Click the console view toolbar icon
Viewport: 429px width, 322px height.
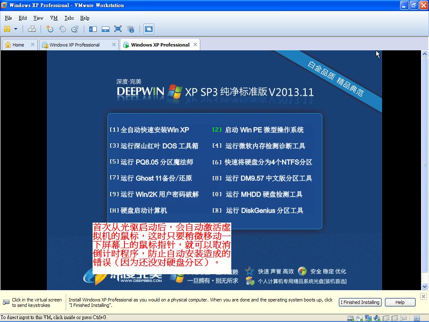coord(149,29)
